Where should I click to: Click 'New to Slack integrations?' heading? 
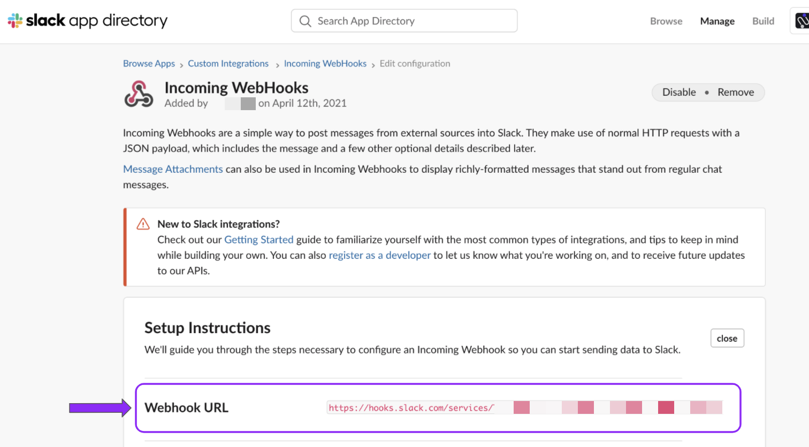click(218, 224)
